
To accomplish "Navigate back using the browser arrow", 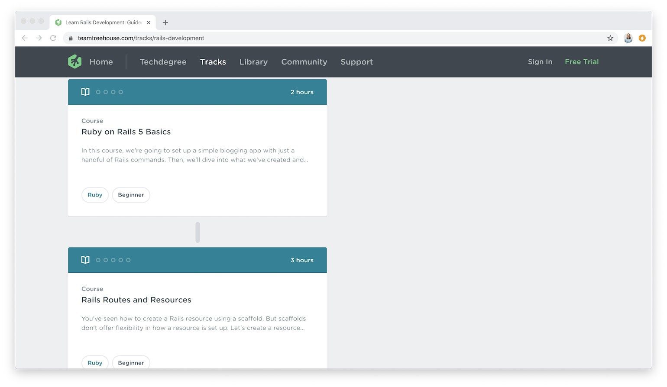I will (25, 38).
